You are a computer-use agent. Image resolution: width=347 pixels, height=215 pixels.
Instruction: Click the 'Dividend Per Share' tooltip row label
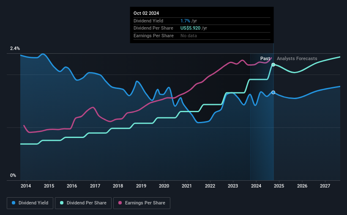pos(153,28)
